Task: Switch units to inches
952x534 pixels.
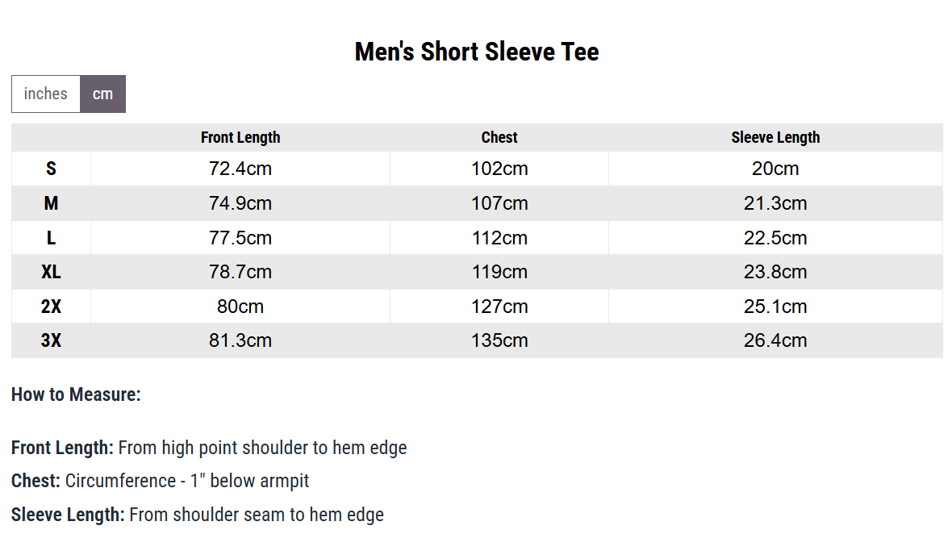Action: point(45,94)
